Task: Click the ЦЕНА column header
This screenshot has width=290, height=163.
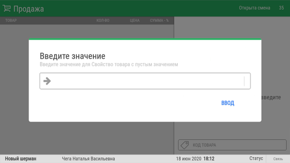Action: pos(135,20)
